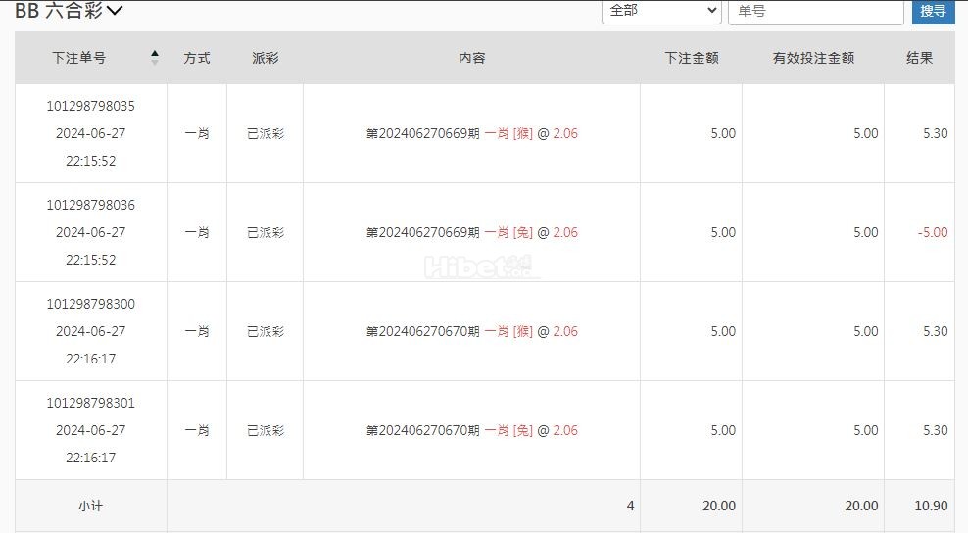Image resolution: width=968 pixels, height=533 pixels.
Task: Select bet order number 101298798036
Action: pos(91,205)
